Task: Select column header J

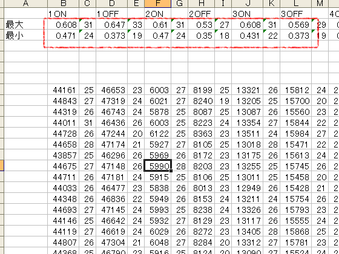Action: tap(248, 4)
